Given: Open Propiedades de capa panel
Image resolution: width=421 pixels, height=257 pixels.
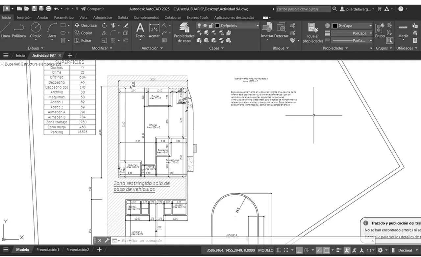Looking at the screenshot, I should (184, 33).
